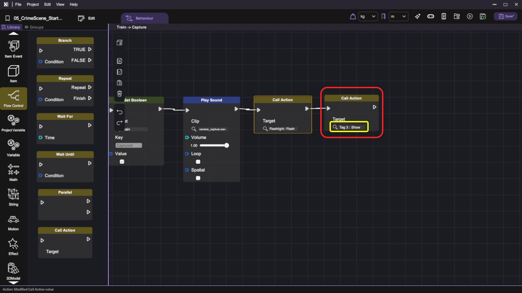The width and height of the screenshot is (522, 293).
Task: Click the undo arrow icon
Action: (x=119, y=112)
